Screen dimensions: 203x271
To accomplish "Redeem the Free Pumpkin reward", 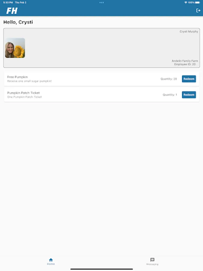I will click(189, 79).
